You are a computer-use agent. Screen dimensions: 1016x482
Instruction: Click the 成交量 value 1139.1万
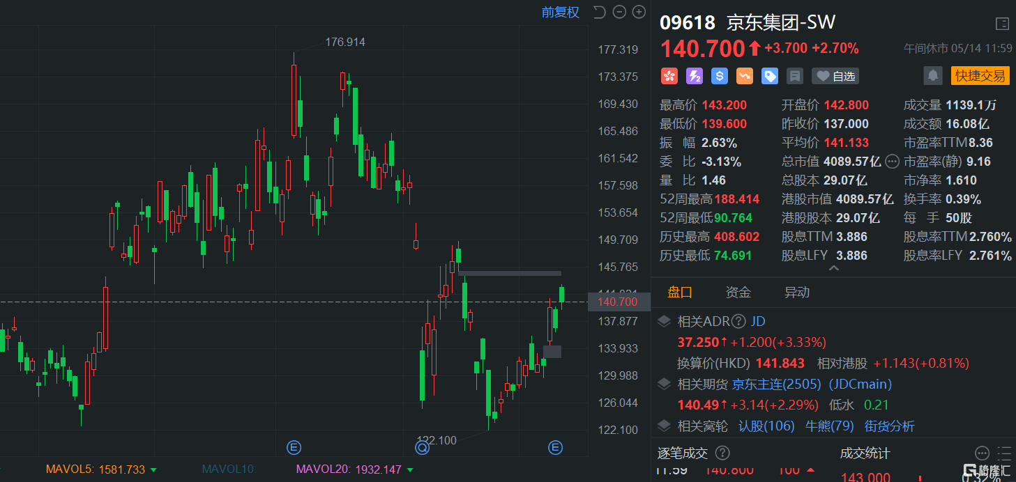point(971,105)
